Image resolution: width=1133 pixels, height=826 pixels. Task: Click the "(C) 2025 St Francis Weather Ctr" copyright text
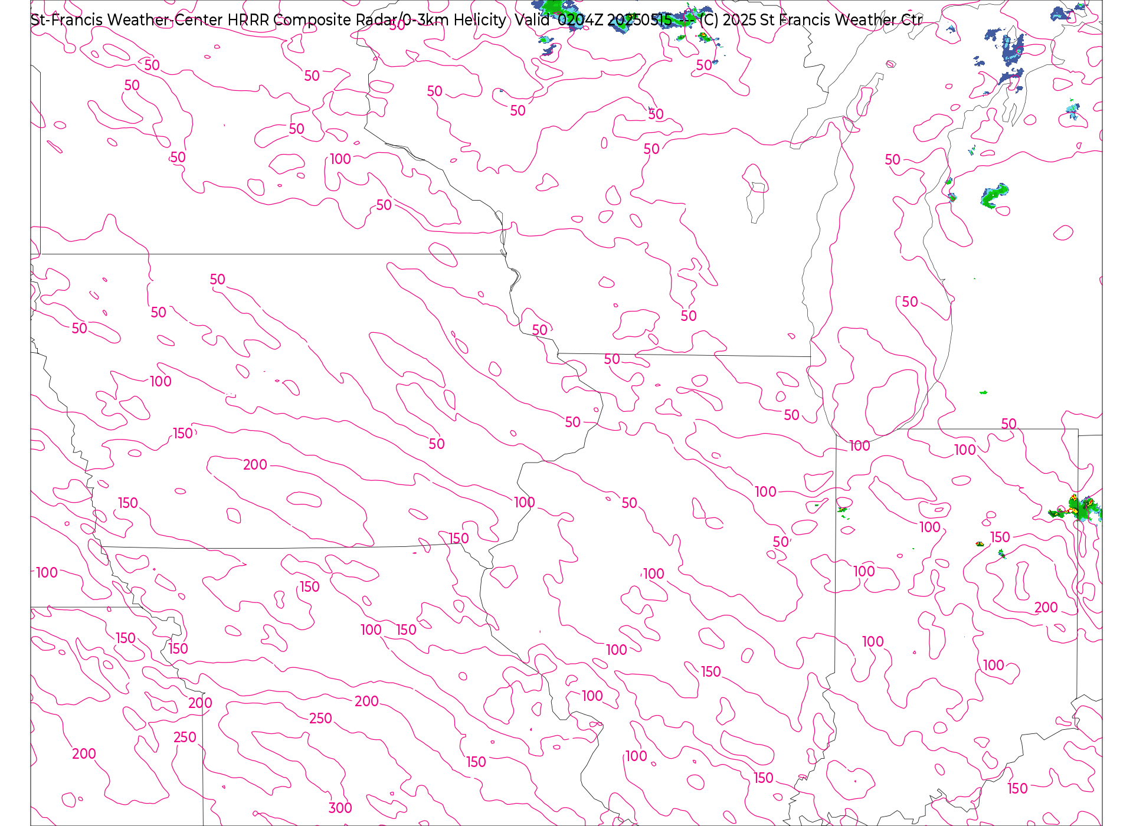coord(811,20)
